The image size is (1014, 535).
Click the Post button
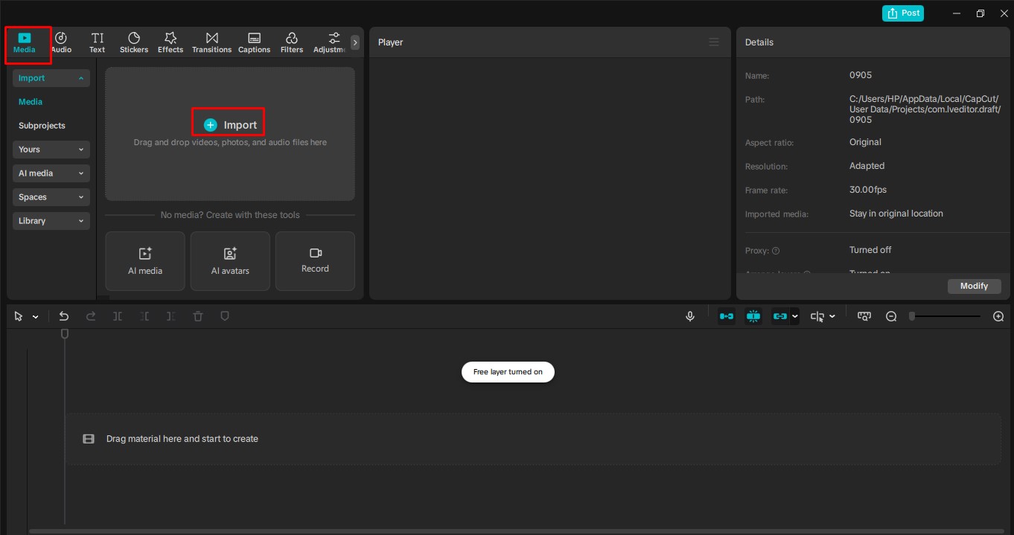pyautogui.click(x=903, y=13)
